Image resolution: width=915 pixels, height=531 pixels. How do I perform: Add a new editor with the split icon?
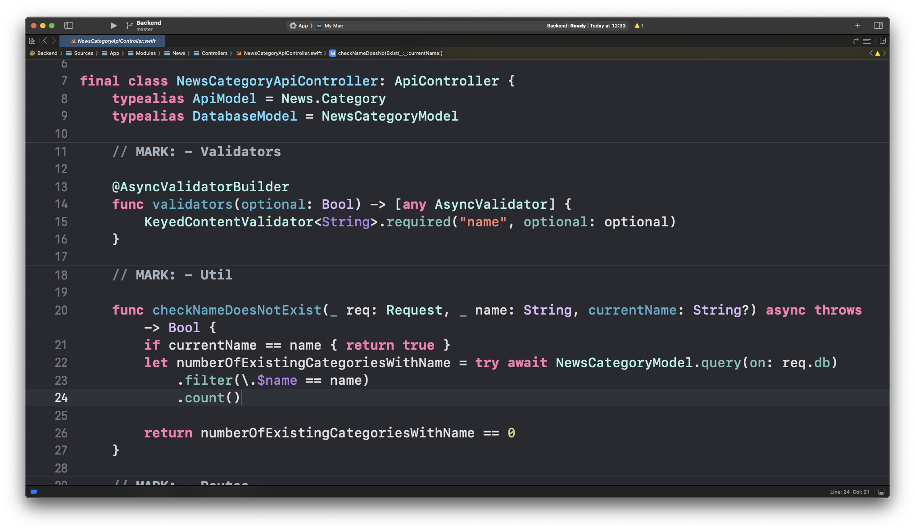point(883,41)
